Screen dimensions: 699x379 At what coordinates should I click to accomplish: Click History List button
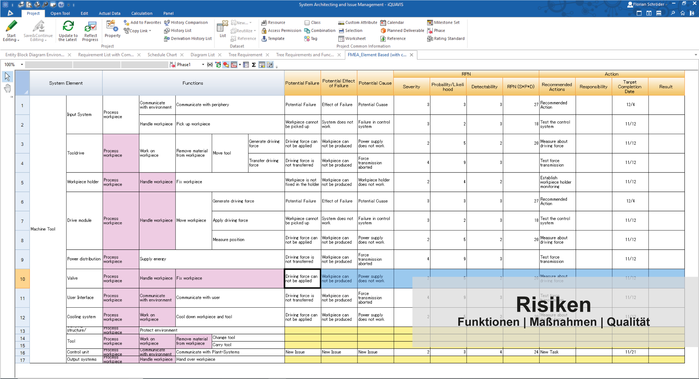point(178,31)
